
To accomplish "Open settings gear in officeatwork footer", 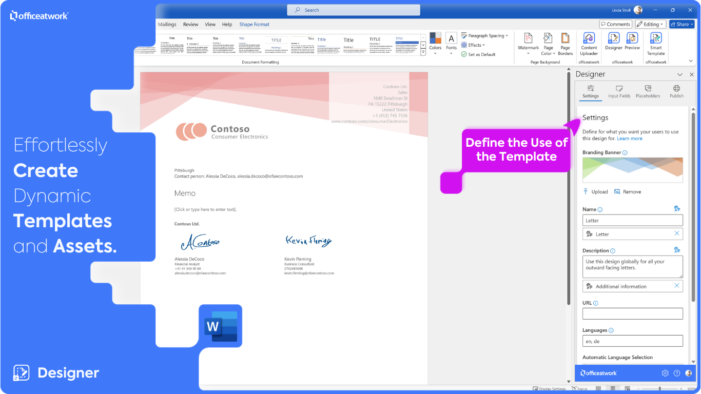I will pos(665,373).
